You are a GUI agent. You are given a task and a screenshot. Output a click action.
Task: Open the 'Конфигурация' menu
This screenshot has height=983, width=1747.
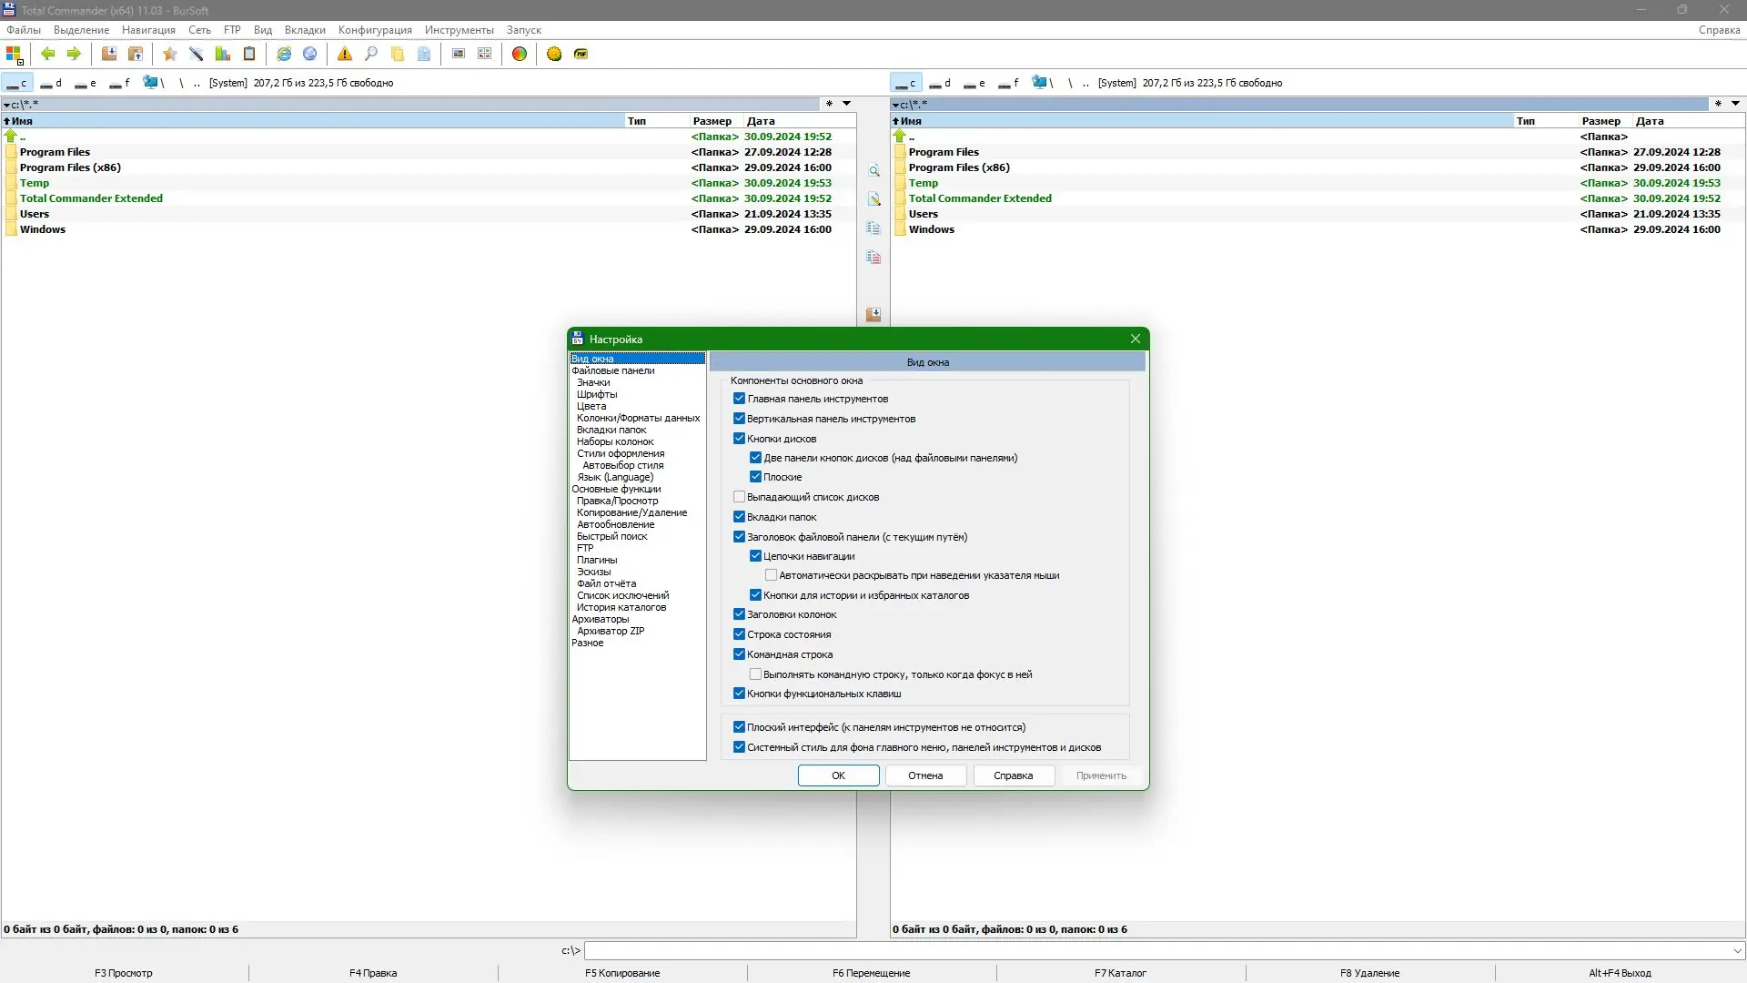tap(374, 30)
